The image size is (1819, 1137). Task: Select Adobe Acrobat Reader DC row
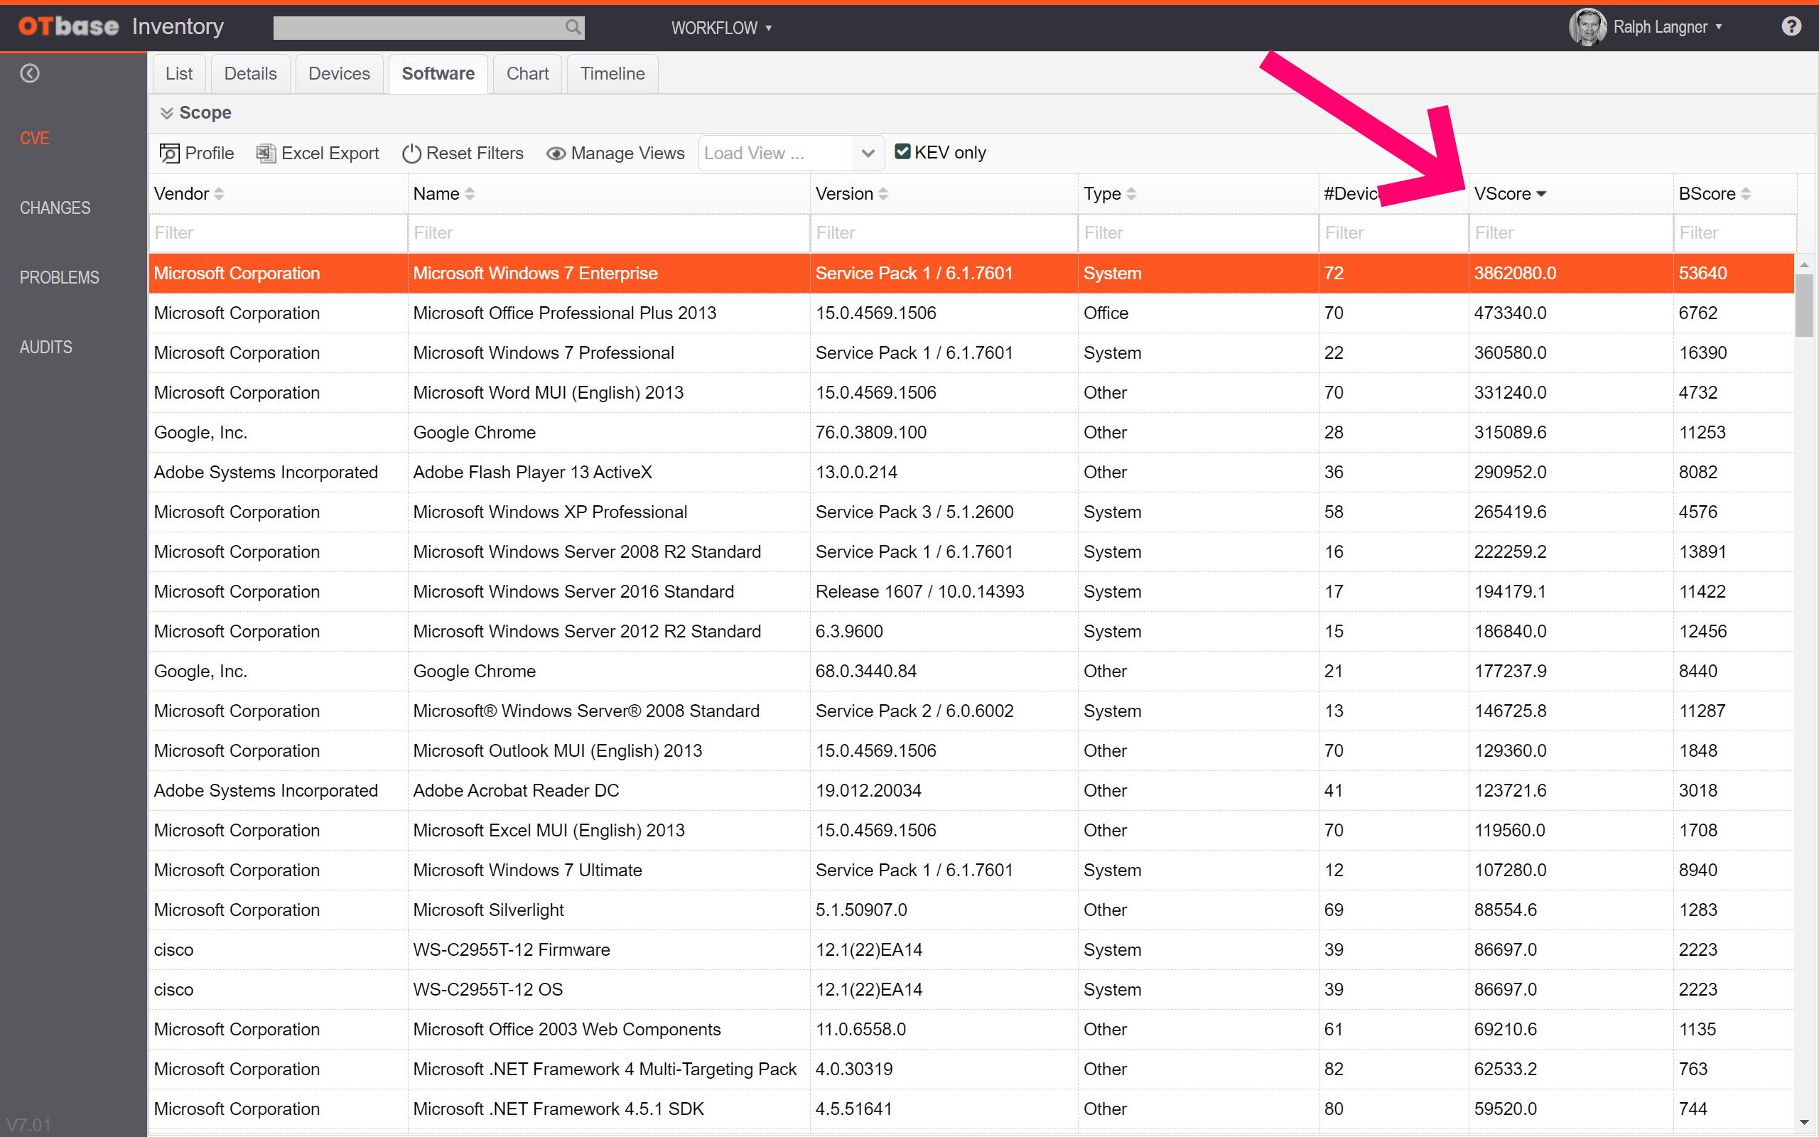(971, 791)
